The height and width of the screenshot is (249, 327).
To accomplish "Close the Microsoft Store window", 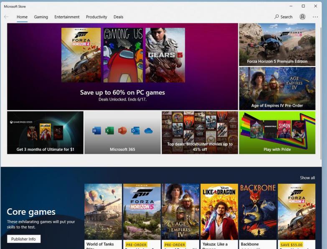I will pos(316,6).
